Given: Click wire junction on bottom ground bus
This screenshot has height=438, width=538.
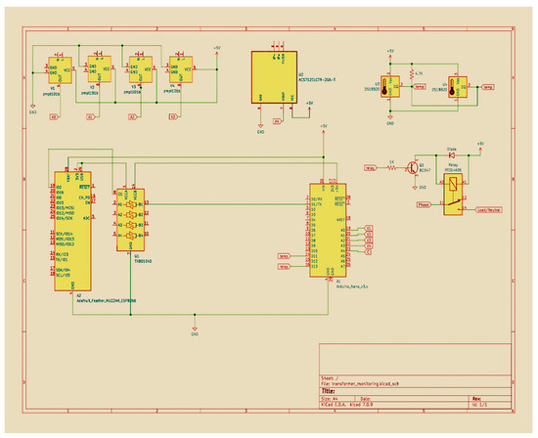Looking at the screenshot, I should pyautogui.click(x=195, y=314).
